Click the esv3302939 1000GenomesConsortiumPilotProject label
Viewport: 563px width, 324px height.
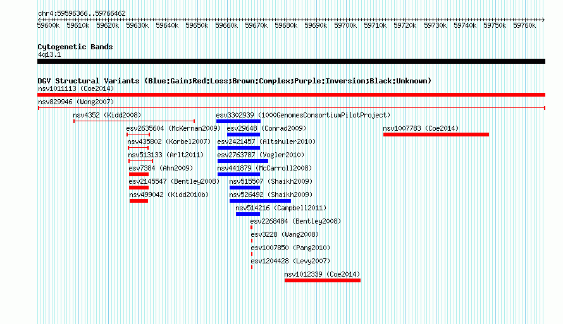pos(303,115)
